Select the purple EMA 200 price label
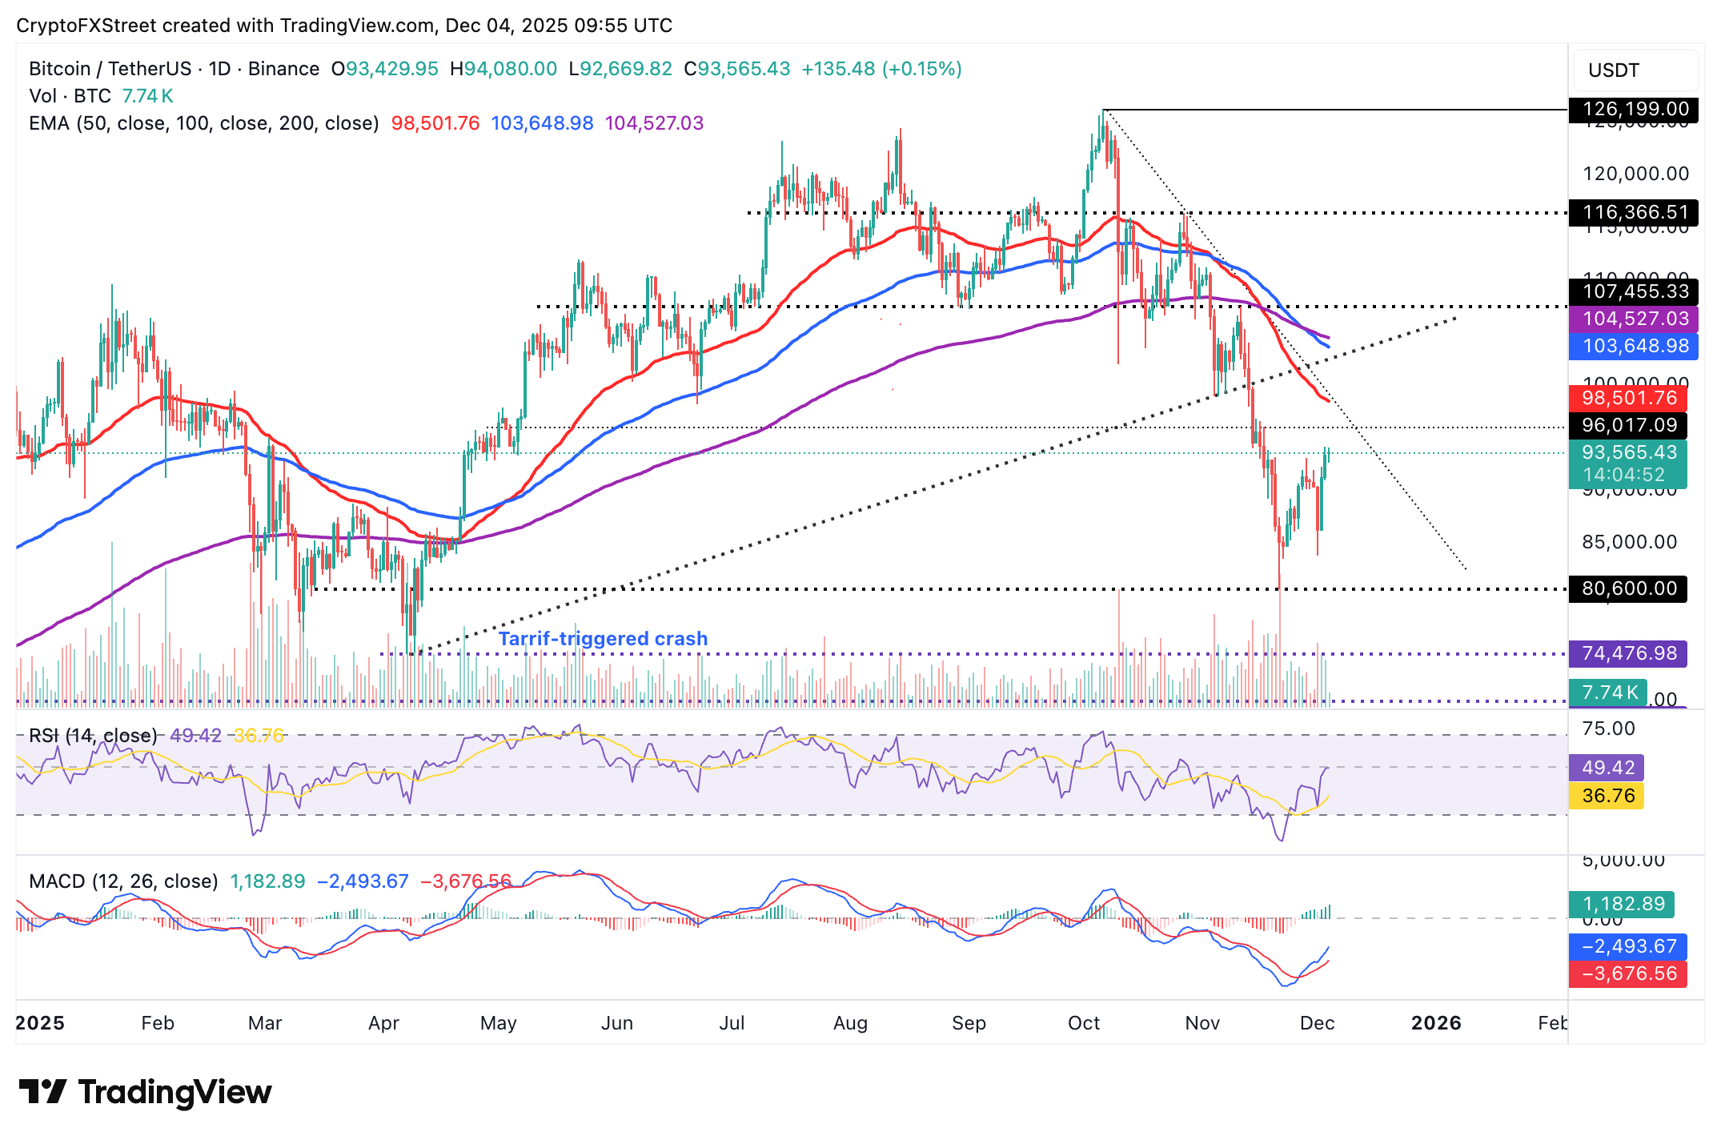This screenshot has height=1140, width=1721. [x=1629, y=318]
